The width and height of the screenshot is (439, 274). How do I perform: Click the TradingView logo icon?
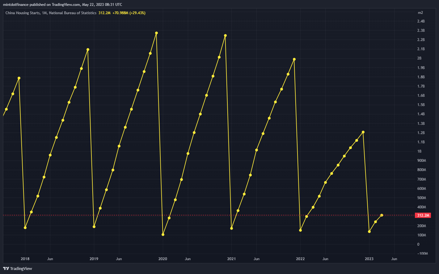pyautogui.click(x=6, y=268)
